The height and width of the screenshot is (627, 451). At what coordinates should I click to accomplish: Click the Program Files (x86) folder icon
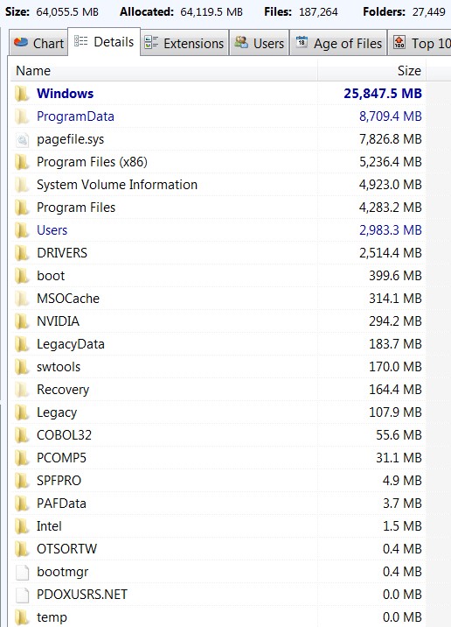22,162
